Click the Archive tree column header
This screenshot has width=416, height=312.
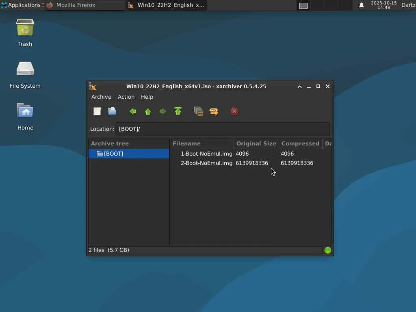[129, 143]
